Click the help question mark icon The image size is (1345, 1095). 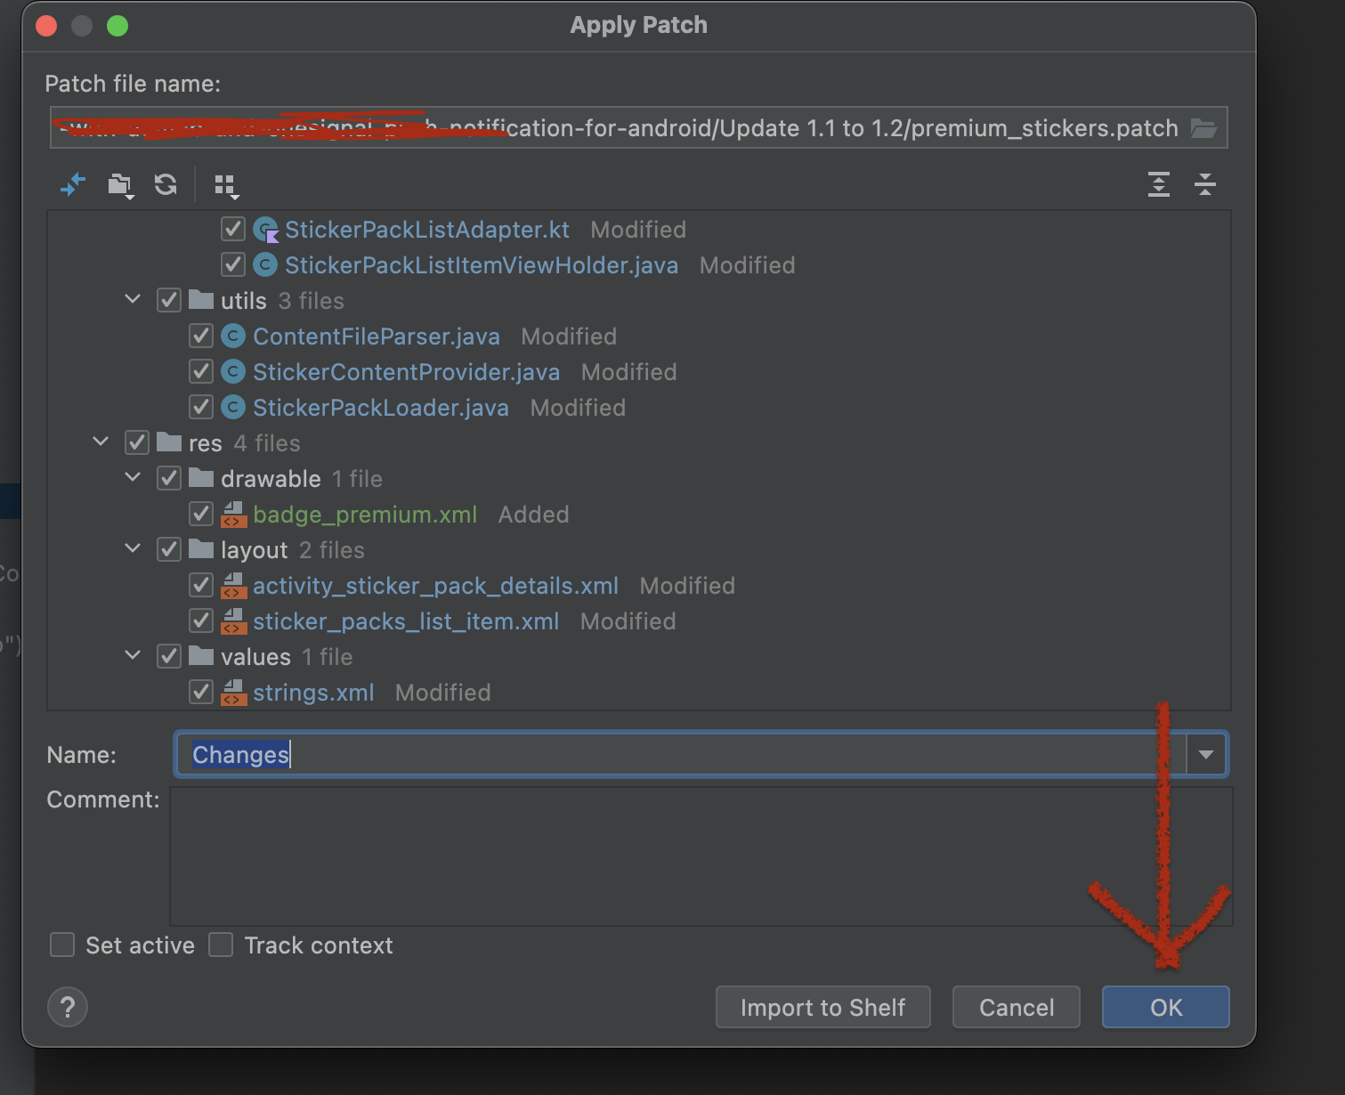click(x=68, y=1007)
